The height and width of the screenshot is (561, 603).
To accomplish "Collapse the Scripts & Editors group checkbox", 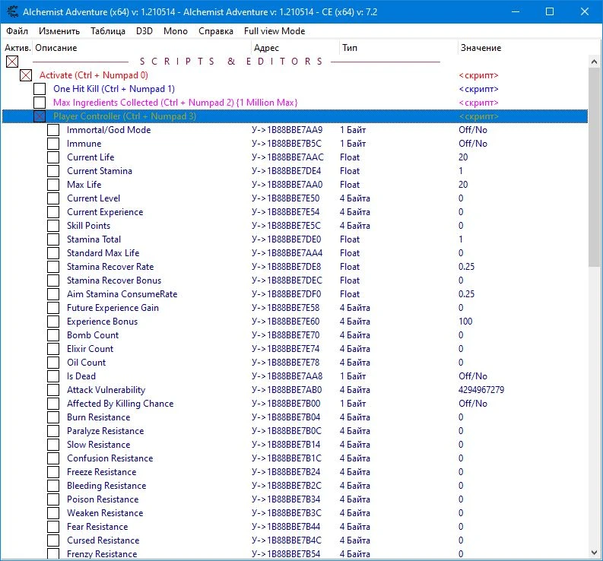I will click(12, 62).
